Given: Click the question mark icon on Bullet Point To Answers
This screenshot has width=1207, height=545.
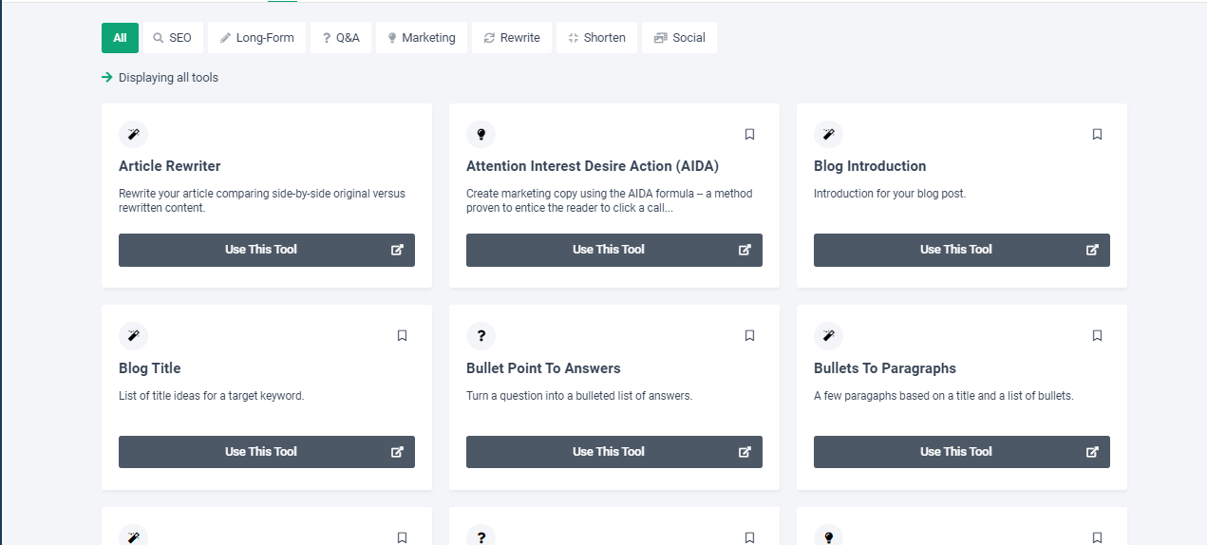Looking at the screenshot, I should pyautogui.click(x=481, y=336).
